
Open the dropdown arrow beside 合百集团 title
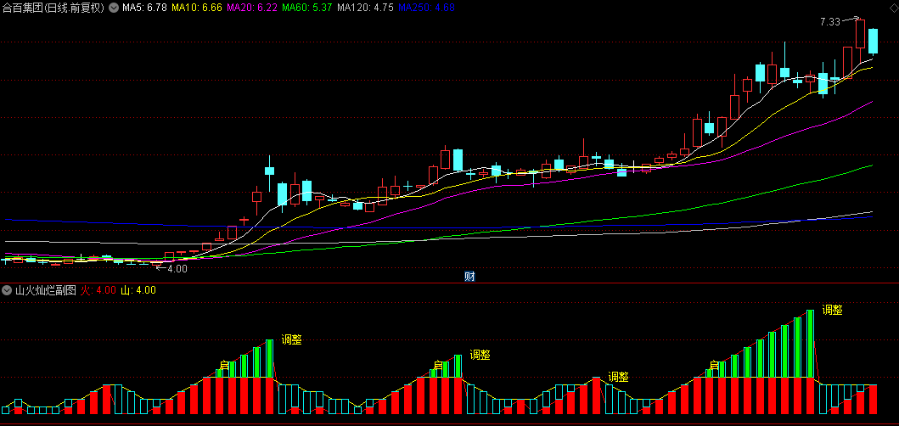tap(114, 8)
